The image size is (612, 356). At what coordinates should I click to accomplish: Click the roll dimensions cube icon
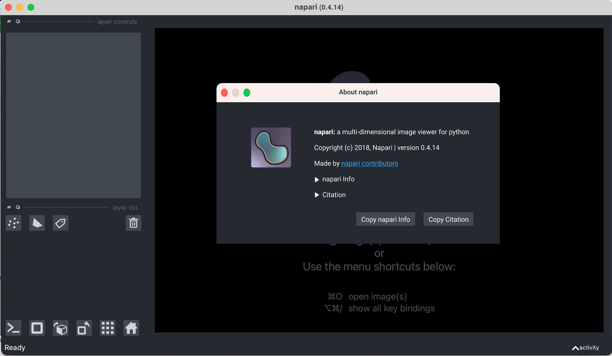pyautogui.click(x=61, y=328)
